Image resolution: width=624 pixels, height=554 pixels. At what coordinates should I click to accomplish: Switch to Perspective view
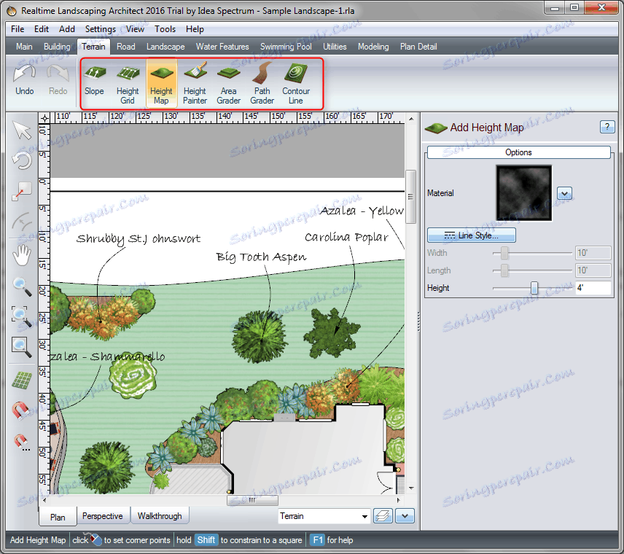(x=102, y=516)
